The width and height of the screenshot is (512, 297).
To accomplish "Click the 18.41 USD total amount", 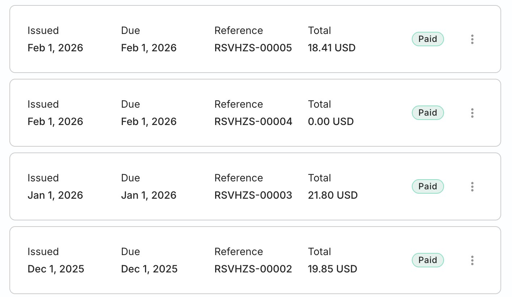I will (332, 48).
